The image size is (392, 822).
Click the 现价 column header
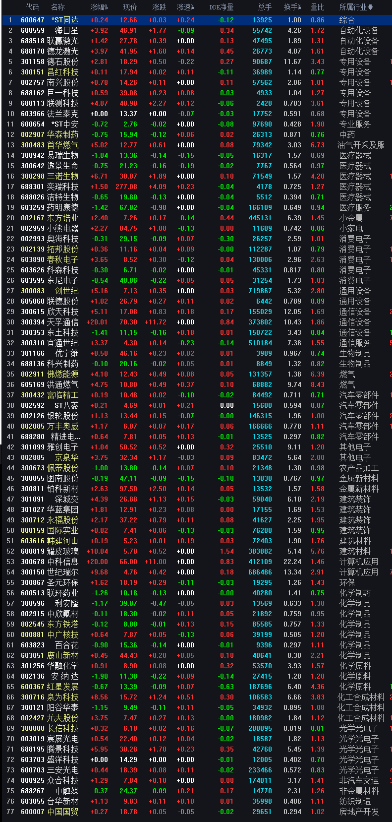[129, 7]
